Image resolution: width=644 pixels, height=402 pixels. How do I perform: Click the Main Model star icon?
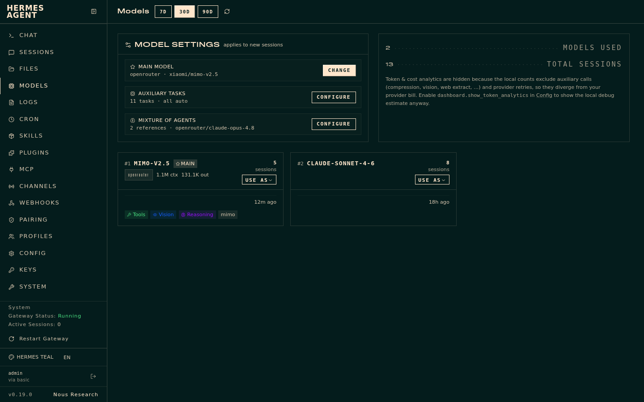coord(133,67)
